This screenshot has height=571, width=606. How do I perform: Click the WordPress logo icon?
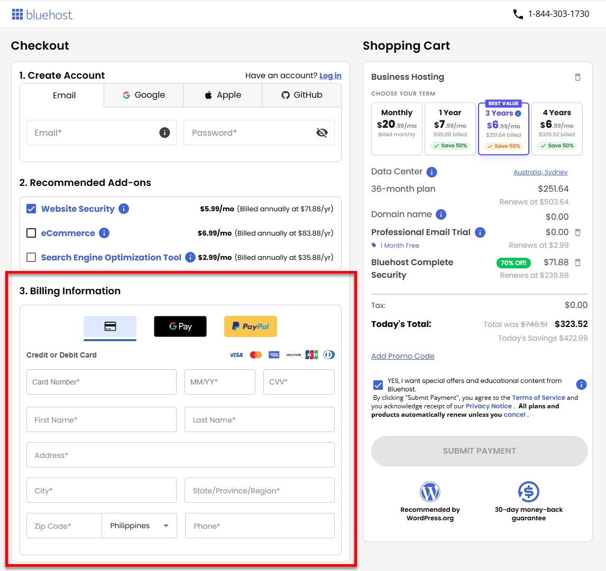tap(430, 492)
